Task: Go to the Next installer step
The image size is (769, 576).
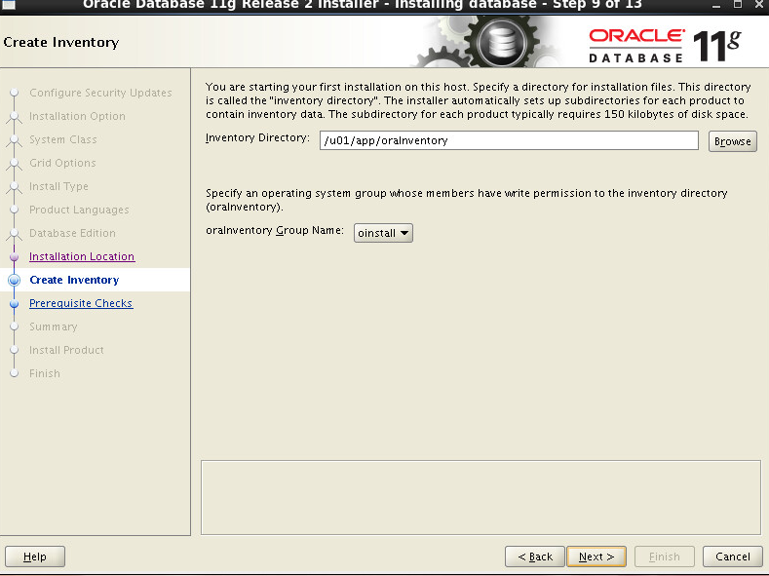Action: pyautogui.click(x=596, y=557)
